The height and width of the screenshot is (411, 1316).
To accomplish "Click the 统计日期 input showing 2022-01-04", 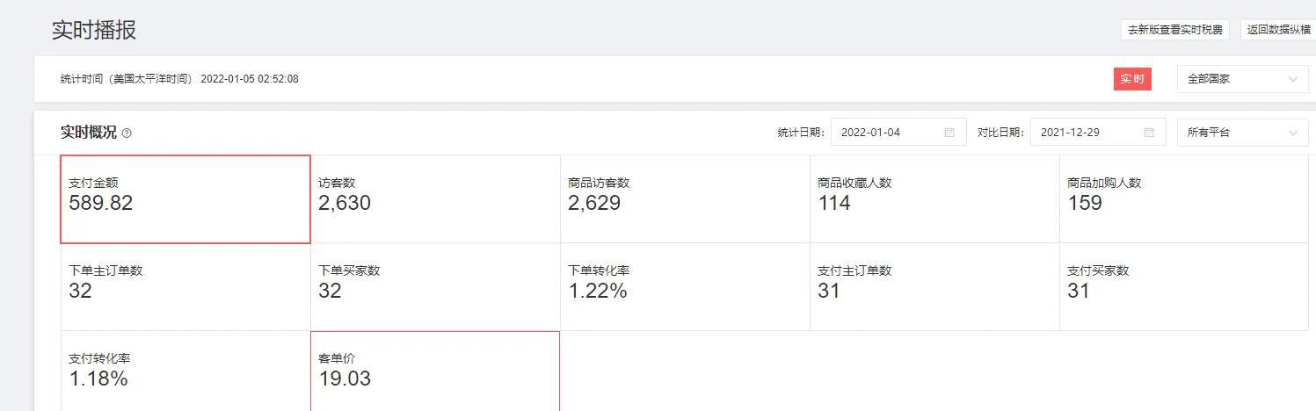I will click(x=898, y=133).
